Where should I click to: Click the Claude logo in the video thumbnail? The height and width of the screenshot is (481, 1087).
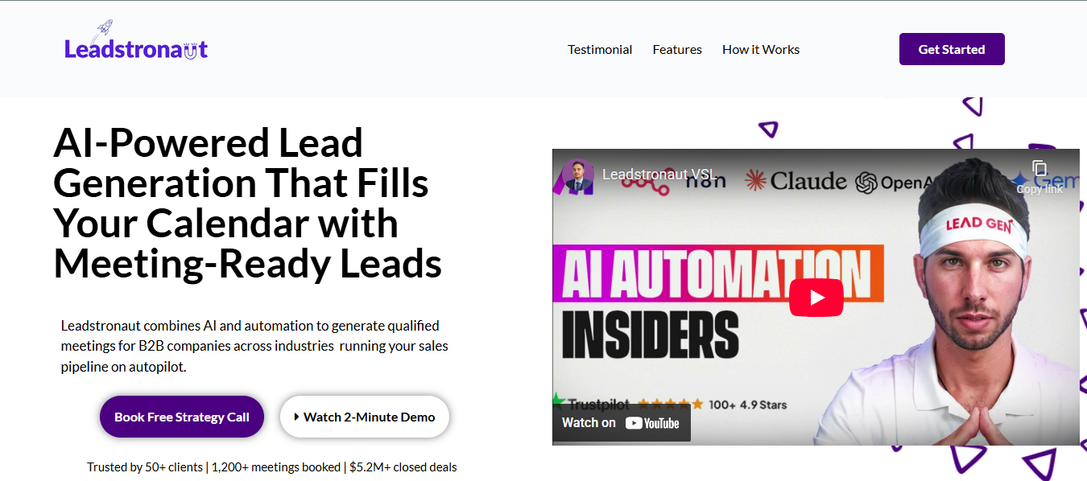pos(796,181)
